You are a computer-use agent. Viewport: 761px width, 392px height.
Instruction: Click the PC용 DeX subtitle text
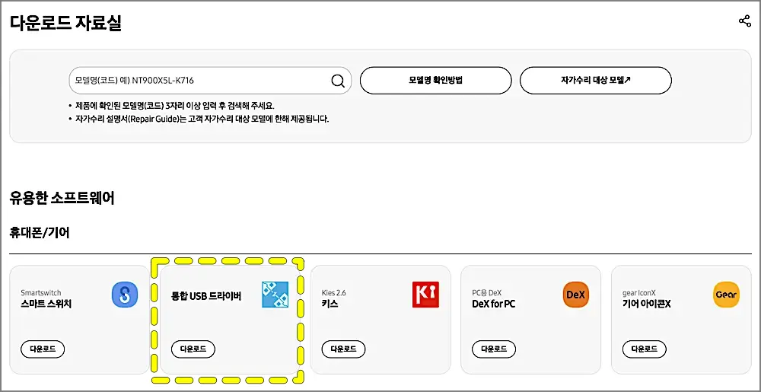pos(487,292)
